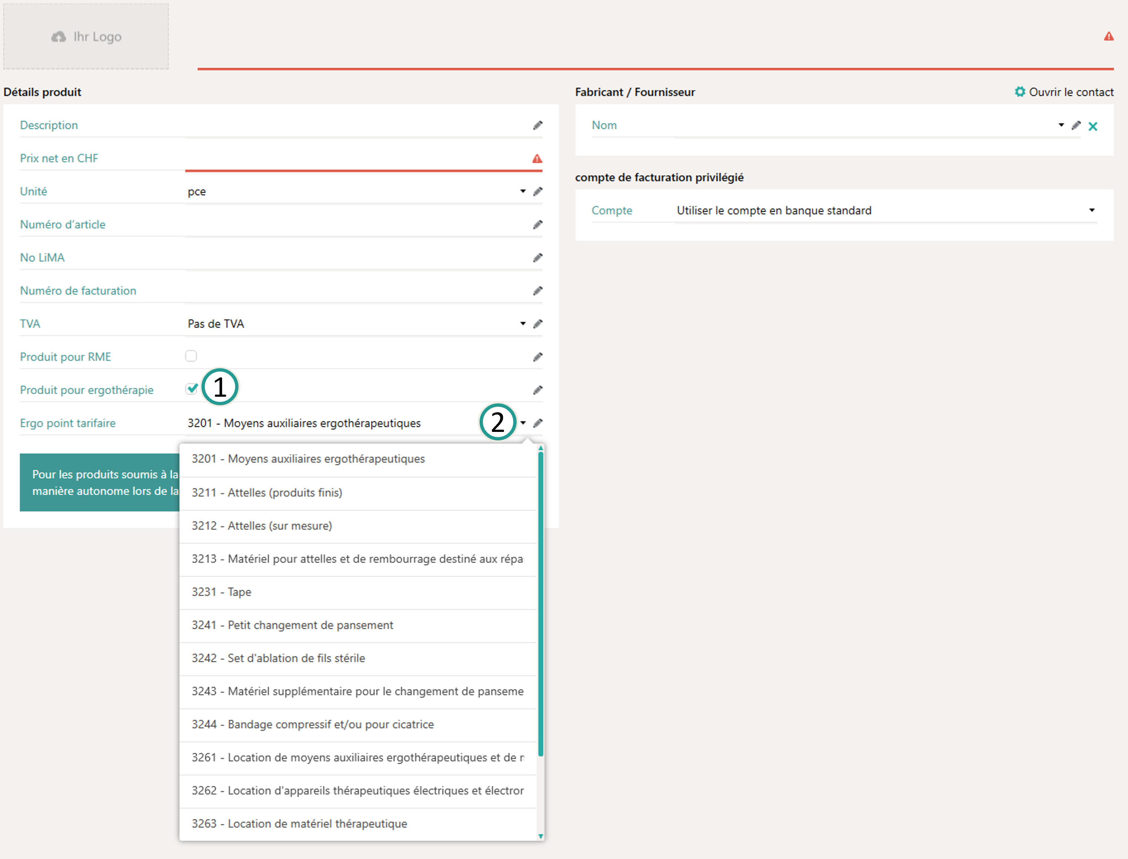Click the X icon to clear Nom
This screenshot has height=859, width=1128.
pos(1093,127)
